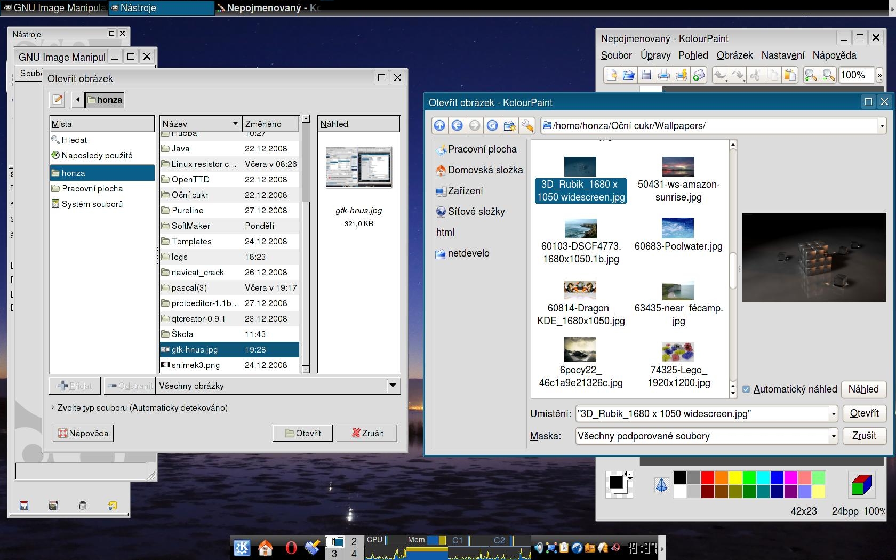Pick red swatch in KolourPaint palette
Screen dimensions: 896x560
pyautogui.click(x=708, y=477)
